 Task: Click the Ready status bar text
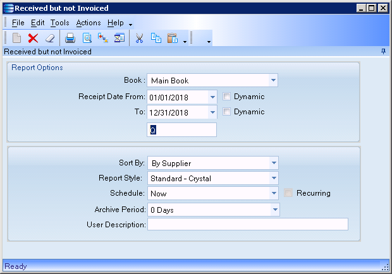[x=16, y=266]
